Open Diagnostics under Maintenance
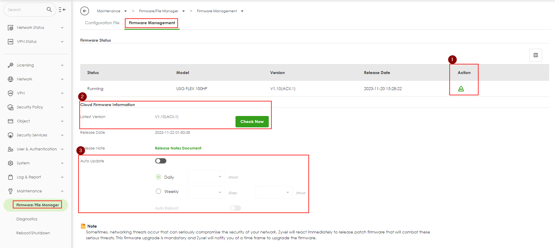 [x=27, y=219]
